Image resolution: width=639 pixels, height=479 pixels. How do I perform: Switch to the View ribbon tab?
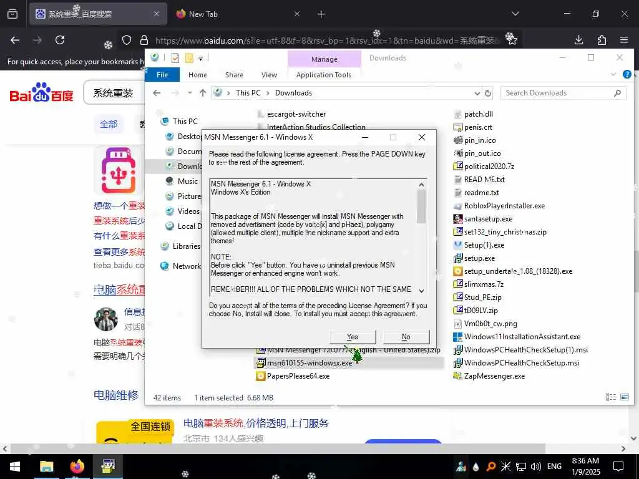tap(269, 75)
